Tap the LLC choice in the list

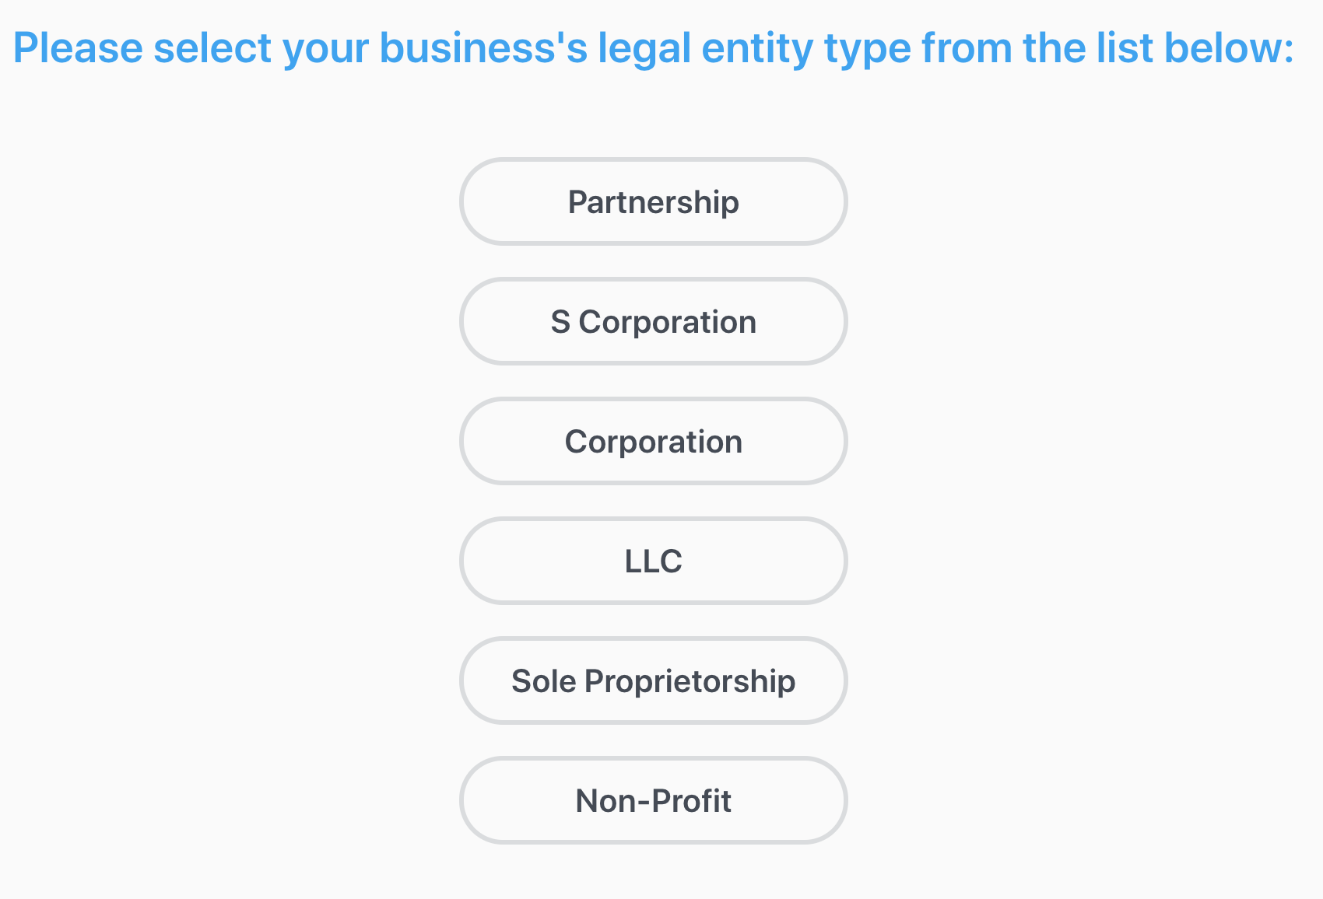(x=653, y=561)
